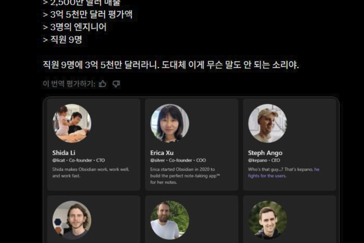This screenshot has width=364, height=243.
Task: Click the @kepano CEO handle
Action: (264, 160)
